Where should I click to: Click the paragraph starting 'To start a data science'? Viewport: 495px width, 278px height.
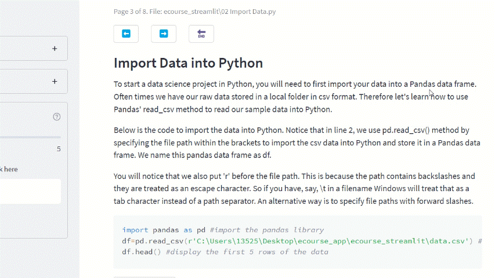(295, 97)
